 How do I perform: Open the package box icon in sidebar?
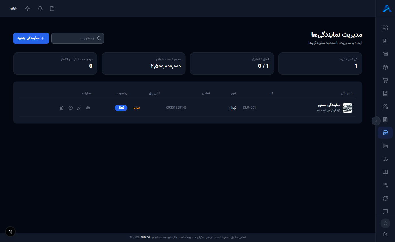click(x=385, y=67)
